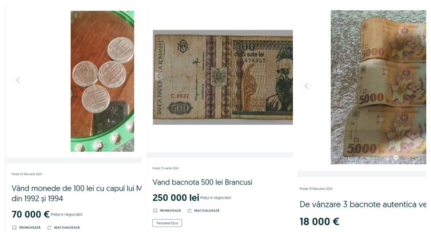Open the "De vânzare 3 bacnote autentica" listing title

coord(363,204)
